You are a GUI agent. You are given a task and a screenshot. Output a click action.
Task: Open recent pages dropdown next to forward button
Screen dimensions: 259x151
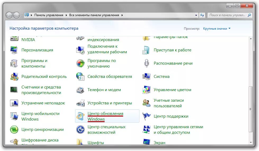[22, 15]
